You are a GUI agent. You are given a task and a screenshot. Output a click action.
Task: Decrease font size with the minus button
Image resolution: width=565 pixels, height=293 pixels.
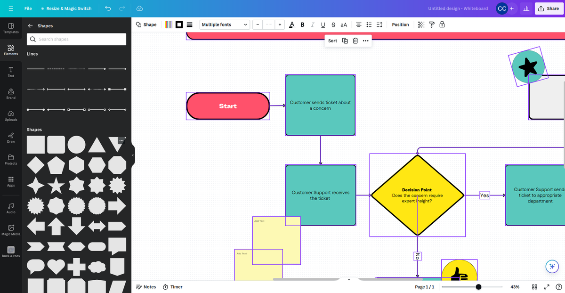[x=258, y=24]
